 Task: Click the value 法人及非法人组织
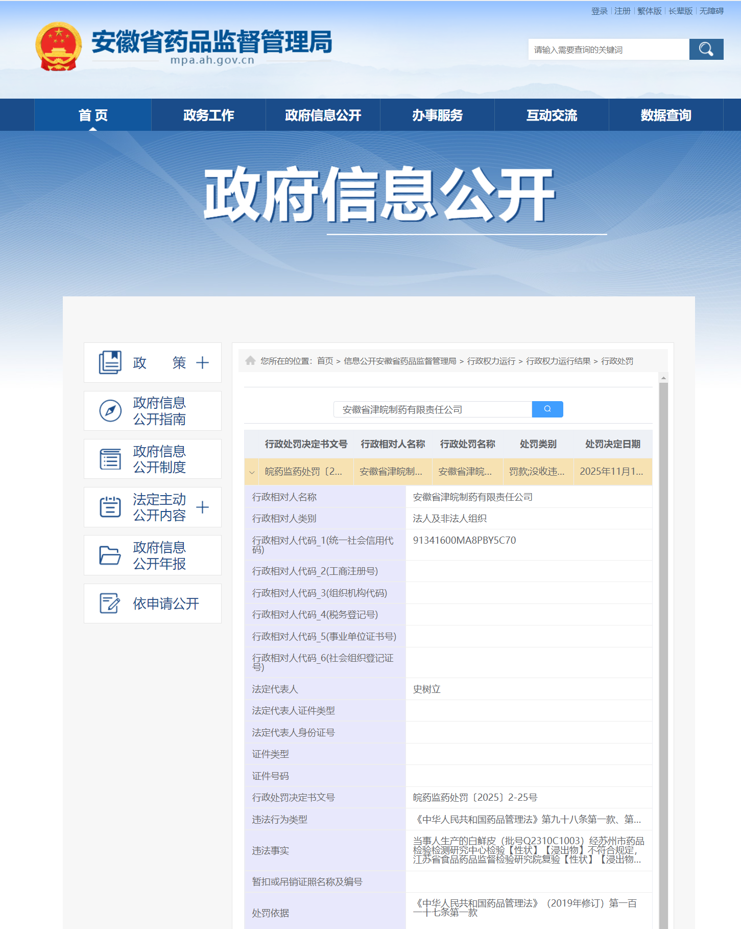click(449, 519)
